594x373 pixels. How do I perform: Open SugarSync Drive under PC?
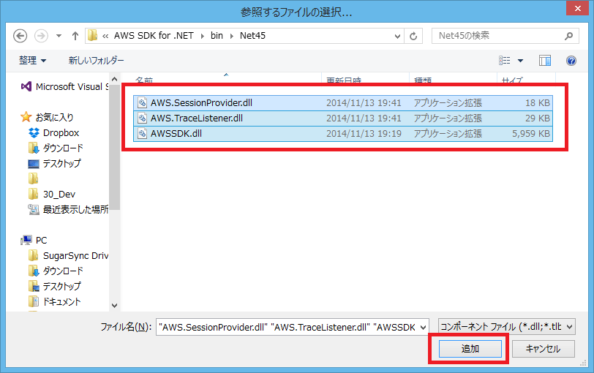69,256
